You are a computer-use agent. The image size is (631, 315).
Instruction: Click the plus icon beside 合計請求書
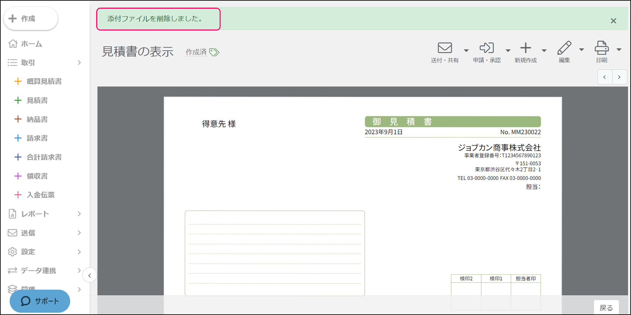click(x=18, y=157)
